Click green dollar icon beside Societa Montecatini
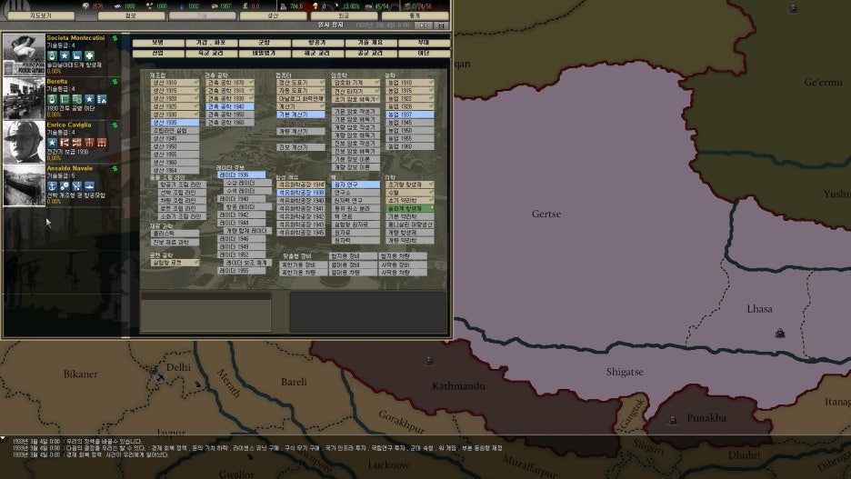851x479 pixels. coord(115,38)
